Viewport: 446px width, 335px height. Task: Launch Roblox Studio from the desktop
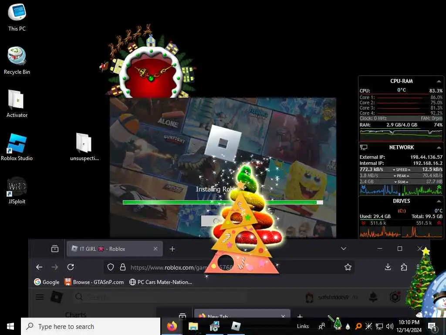point(17,147)
